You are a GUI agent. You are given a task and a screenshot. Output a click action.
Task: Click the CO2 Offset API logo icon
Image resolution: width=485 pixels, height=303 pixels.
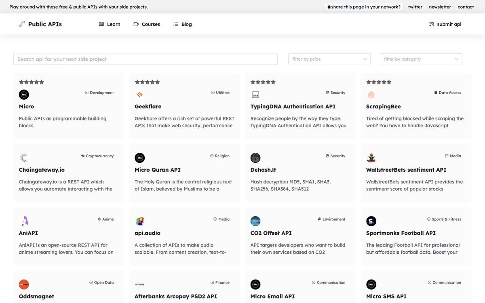tap(255, 221)
